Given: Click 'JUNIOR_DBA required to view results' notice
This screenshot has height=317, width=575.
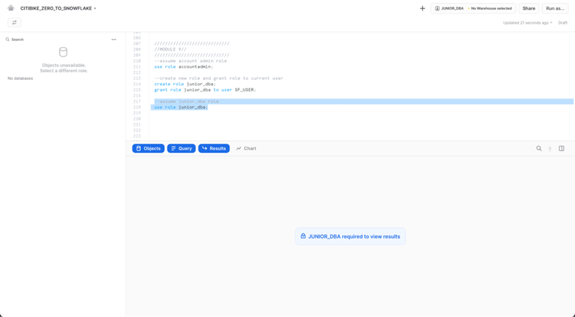Looking at the screenshot, I should point(350,236).
